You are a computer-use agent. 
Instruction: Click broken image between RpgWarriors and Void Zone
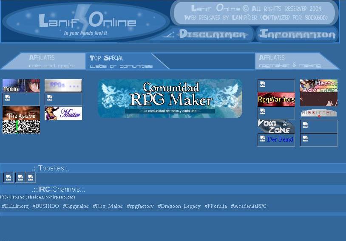click(x=276, y=113)
